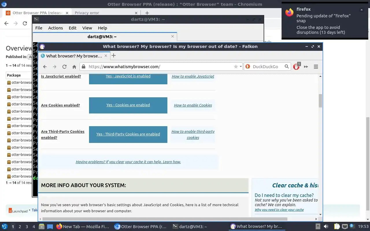This screenshot has height=231, width=370.
Task: Close Otter Browser PPA tab in Chromium
Action: coord(67,13)
